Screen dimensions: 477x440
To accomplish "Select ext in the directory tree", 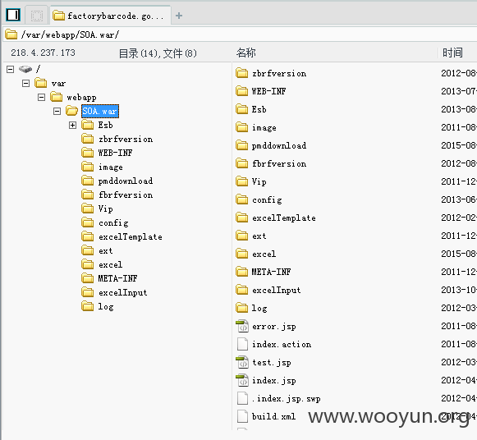I will click(x=106, y=250).
